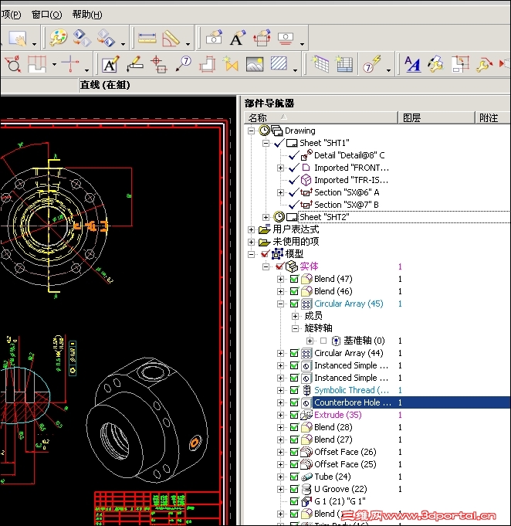Viewport: 511px width, 526px height.
Task: Toggle the Tube (24) checkbox
Action: coord(294,477)
